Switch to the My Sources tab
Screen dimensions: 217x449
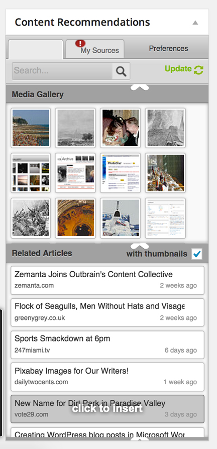tap(95, 49)
